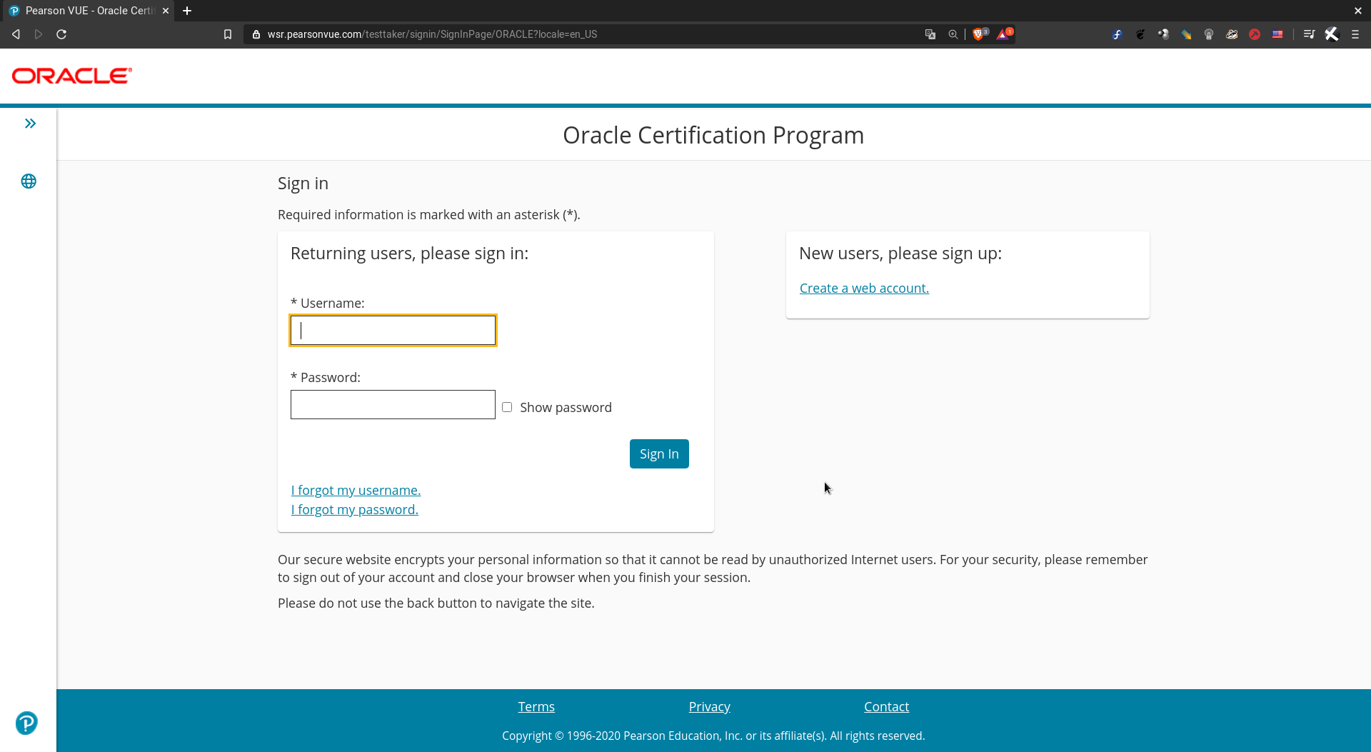Go back to the previous page
The height and width of the screenshot is (752, 1371).
click(x=16, y=34)
